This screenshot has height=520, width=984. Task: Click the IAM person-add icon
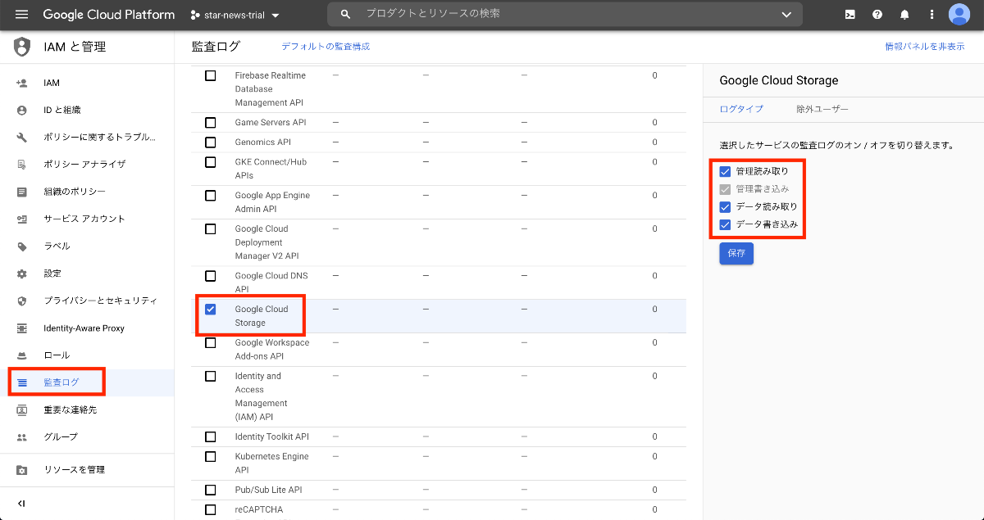coord(22,83)
